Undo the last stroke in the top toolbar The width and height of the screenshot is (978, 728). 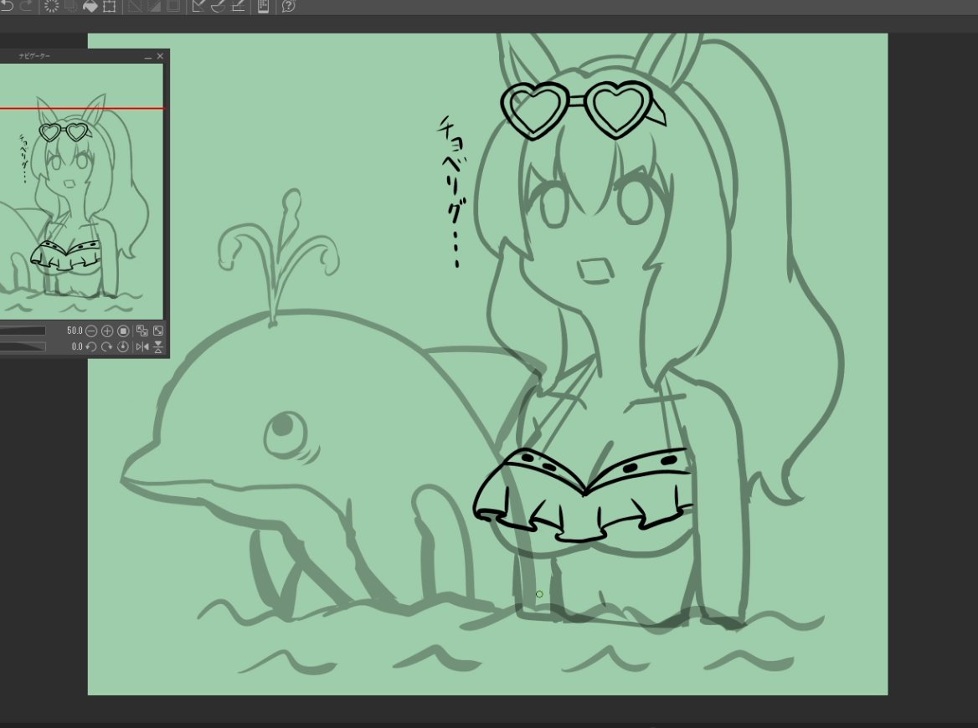click(7, 6)
